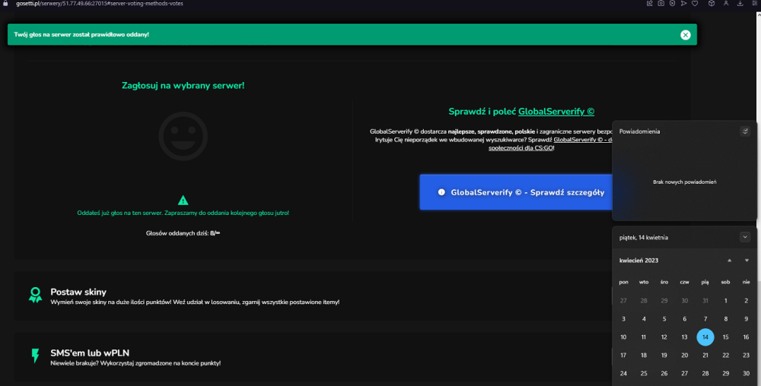Click the send arrow icon in toolbar
The image size is (761, 386).
tap(683, 3)
